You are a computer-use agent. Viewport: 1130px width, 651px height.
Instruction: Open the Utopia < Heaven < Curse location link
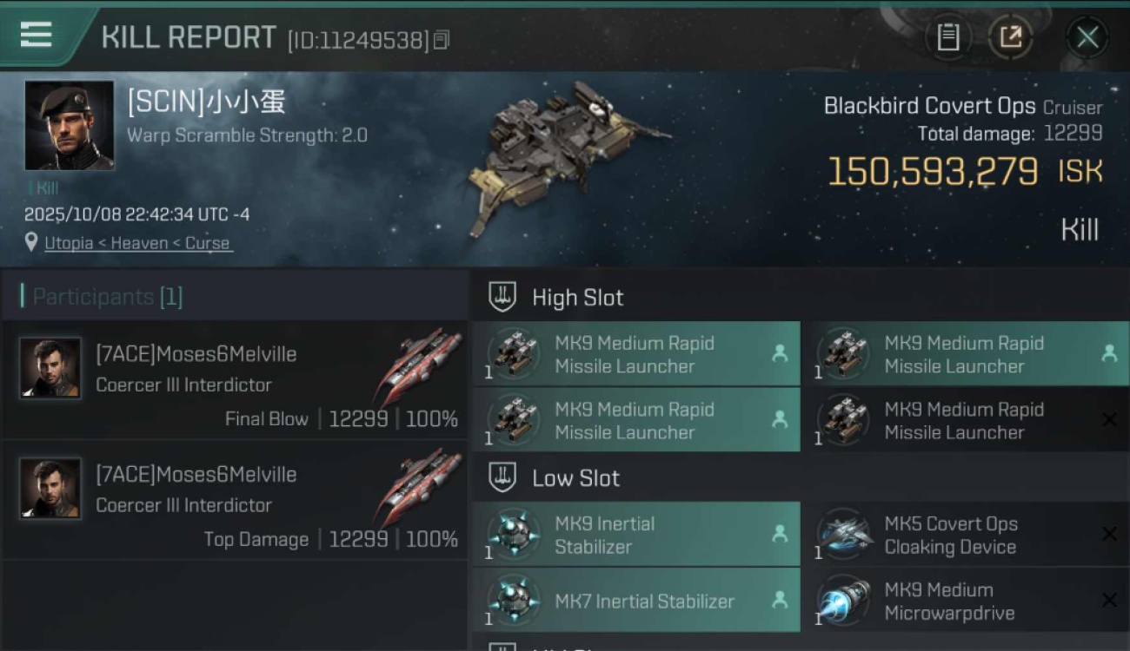[137, 243]
